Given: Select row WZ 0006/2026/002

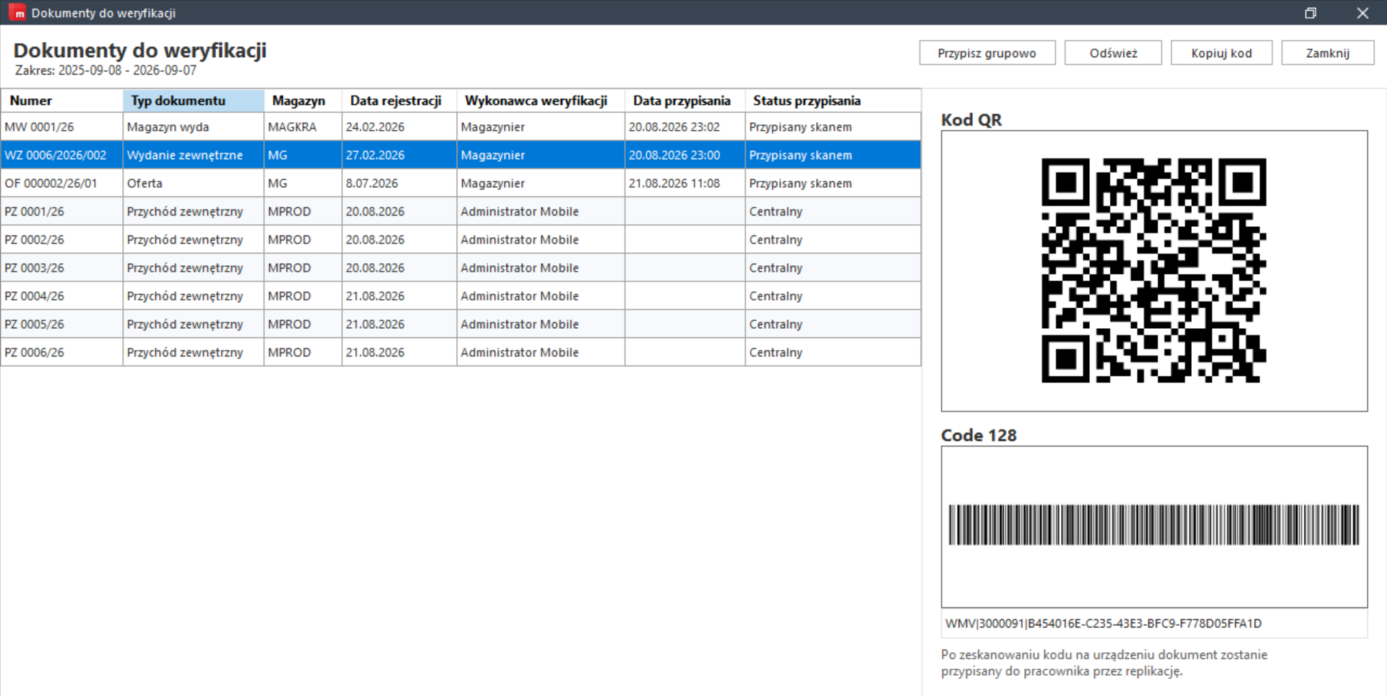Looking at the screenshot, I should [461, 155].
